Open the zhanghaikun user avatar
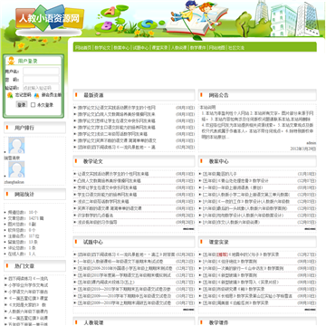Viewport: 326px width, 326px height. [16, 169]
